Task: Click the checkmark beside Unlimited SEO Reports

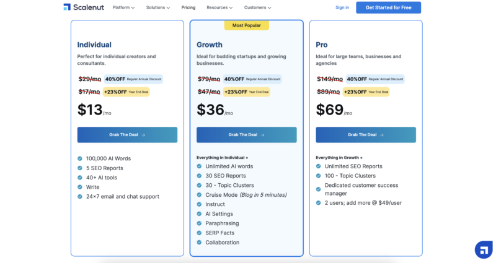Action: [x=319, y=166]
